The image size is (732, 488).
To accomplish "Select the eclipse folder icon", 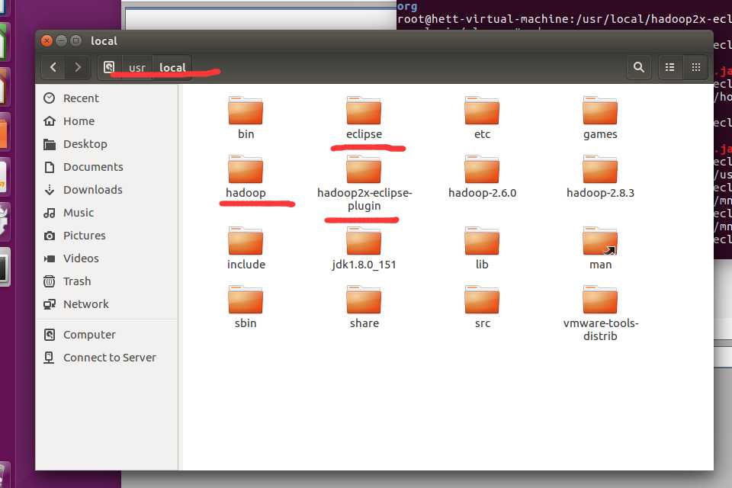I will (x=364, y=111).
